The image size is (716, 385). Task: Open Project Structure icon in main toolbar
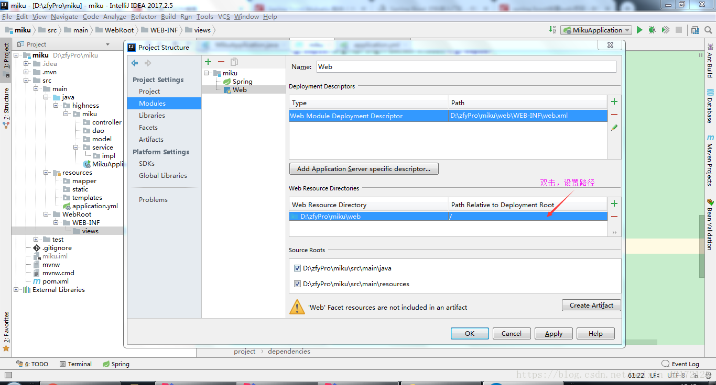695,30
